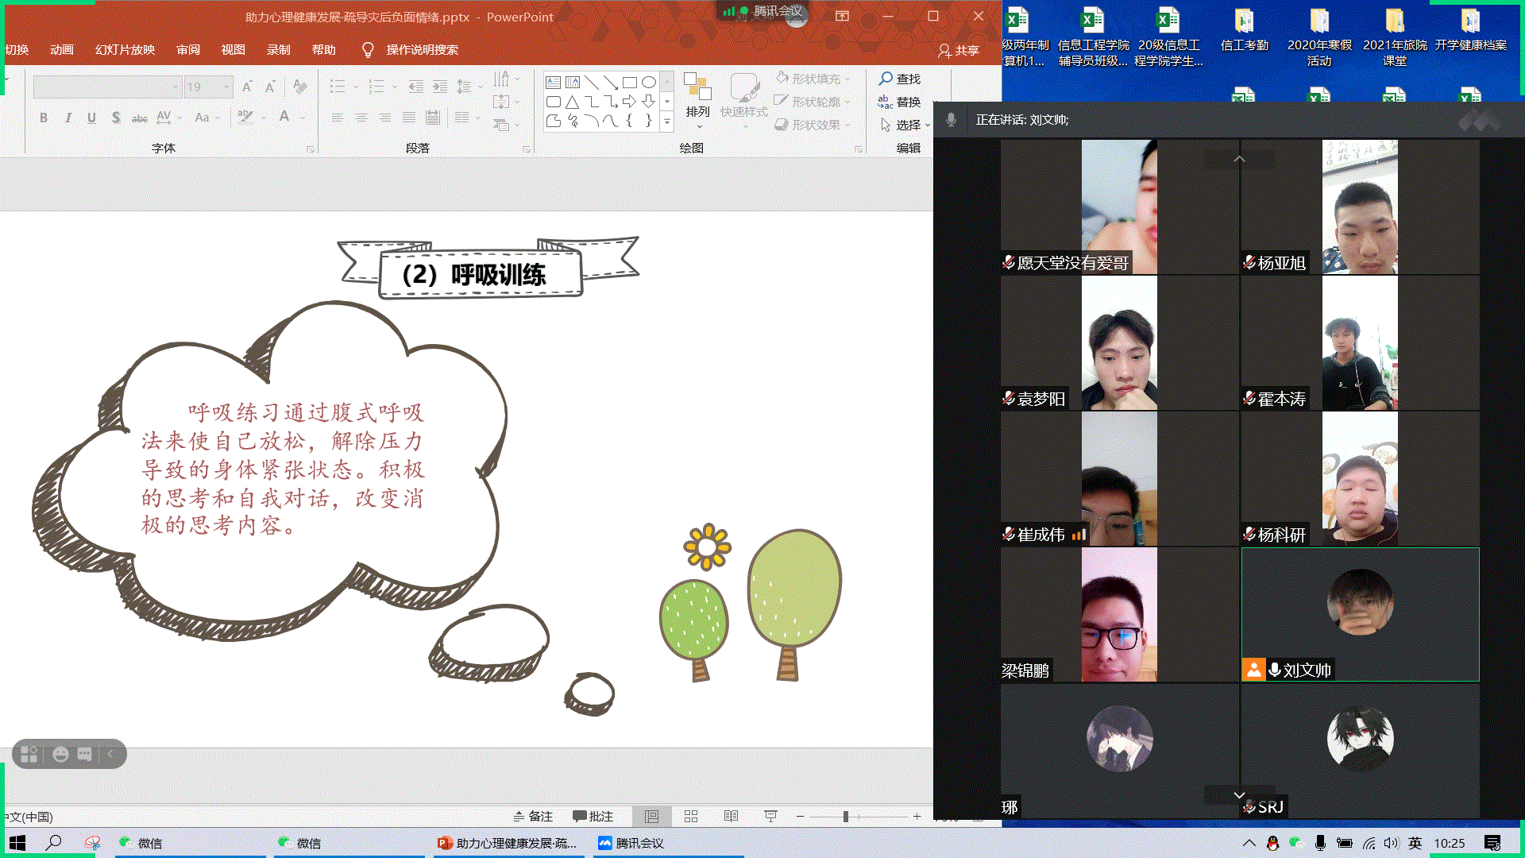Open 备注 notes pane button

click(533, 817)
